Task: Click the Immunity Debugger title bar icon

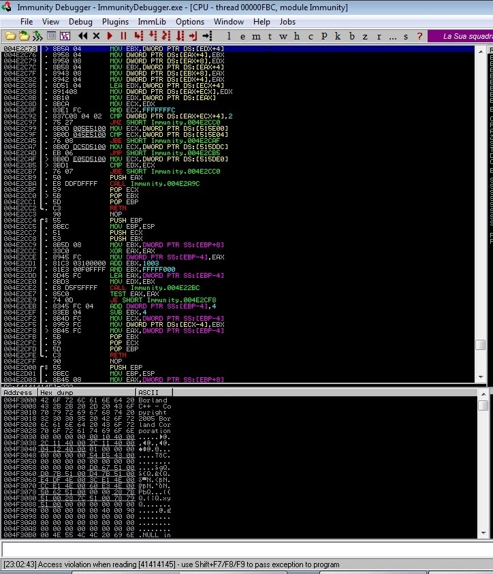Action: [6, 7]
